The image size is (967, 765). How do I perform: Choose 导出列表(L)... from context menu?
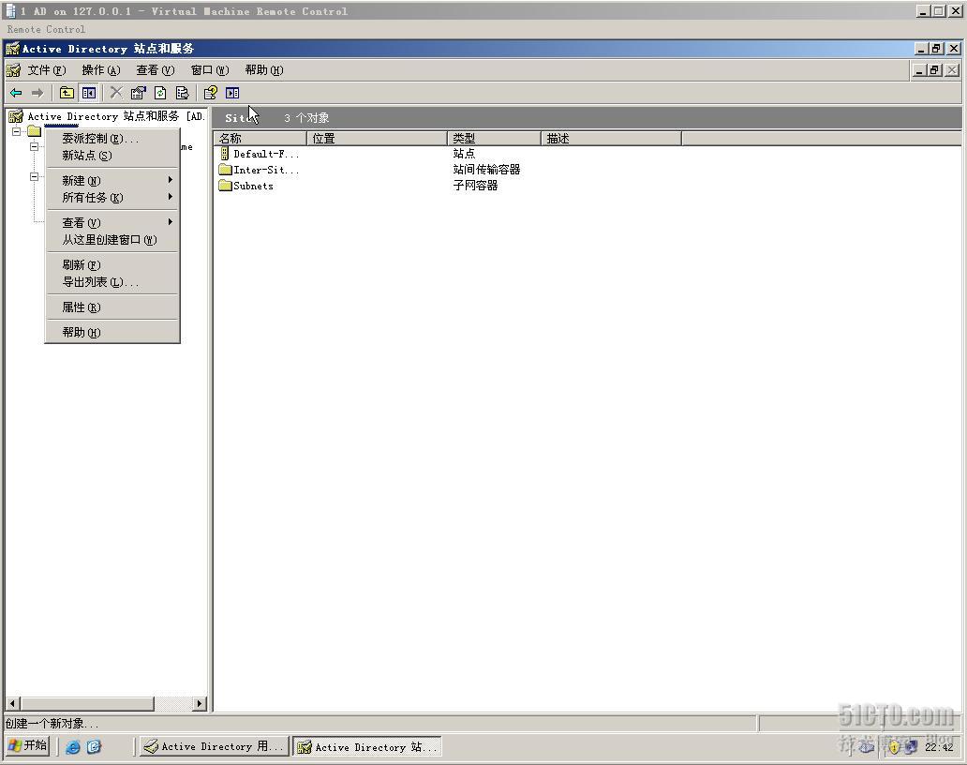[112, 282]
